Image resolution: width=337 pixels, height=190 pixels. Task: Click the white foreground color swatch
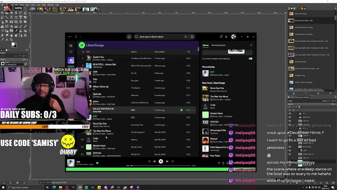(13, 44)
